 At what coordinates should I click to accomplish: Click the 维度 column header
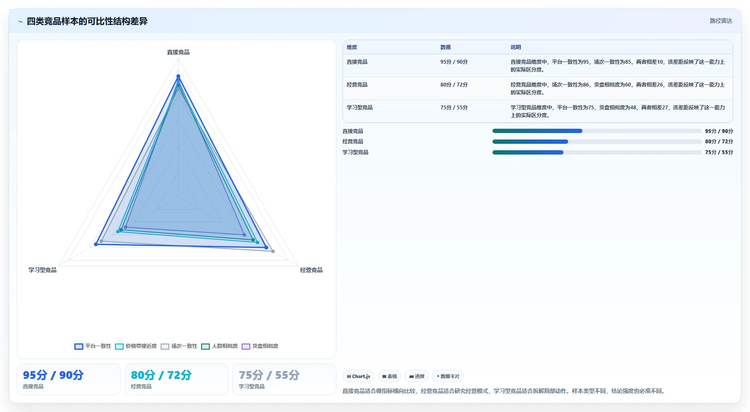click(352, 47)
